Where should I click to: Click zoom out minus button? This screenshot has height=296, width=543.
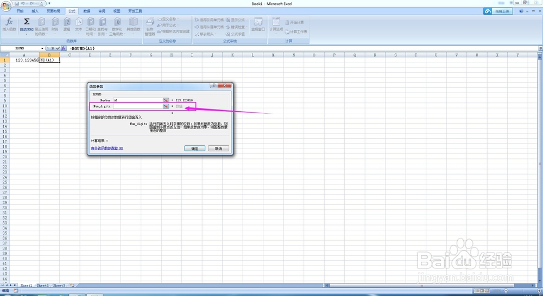coord(506,291)
